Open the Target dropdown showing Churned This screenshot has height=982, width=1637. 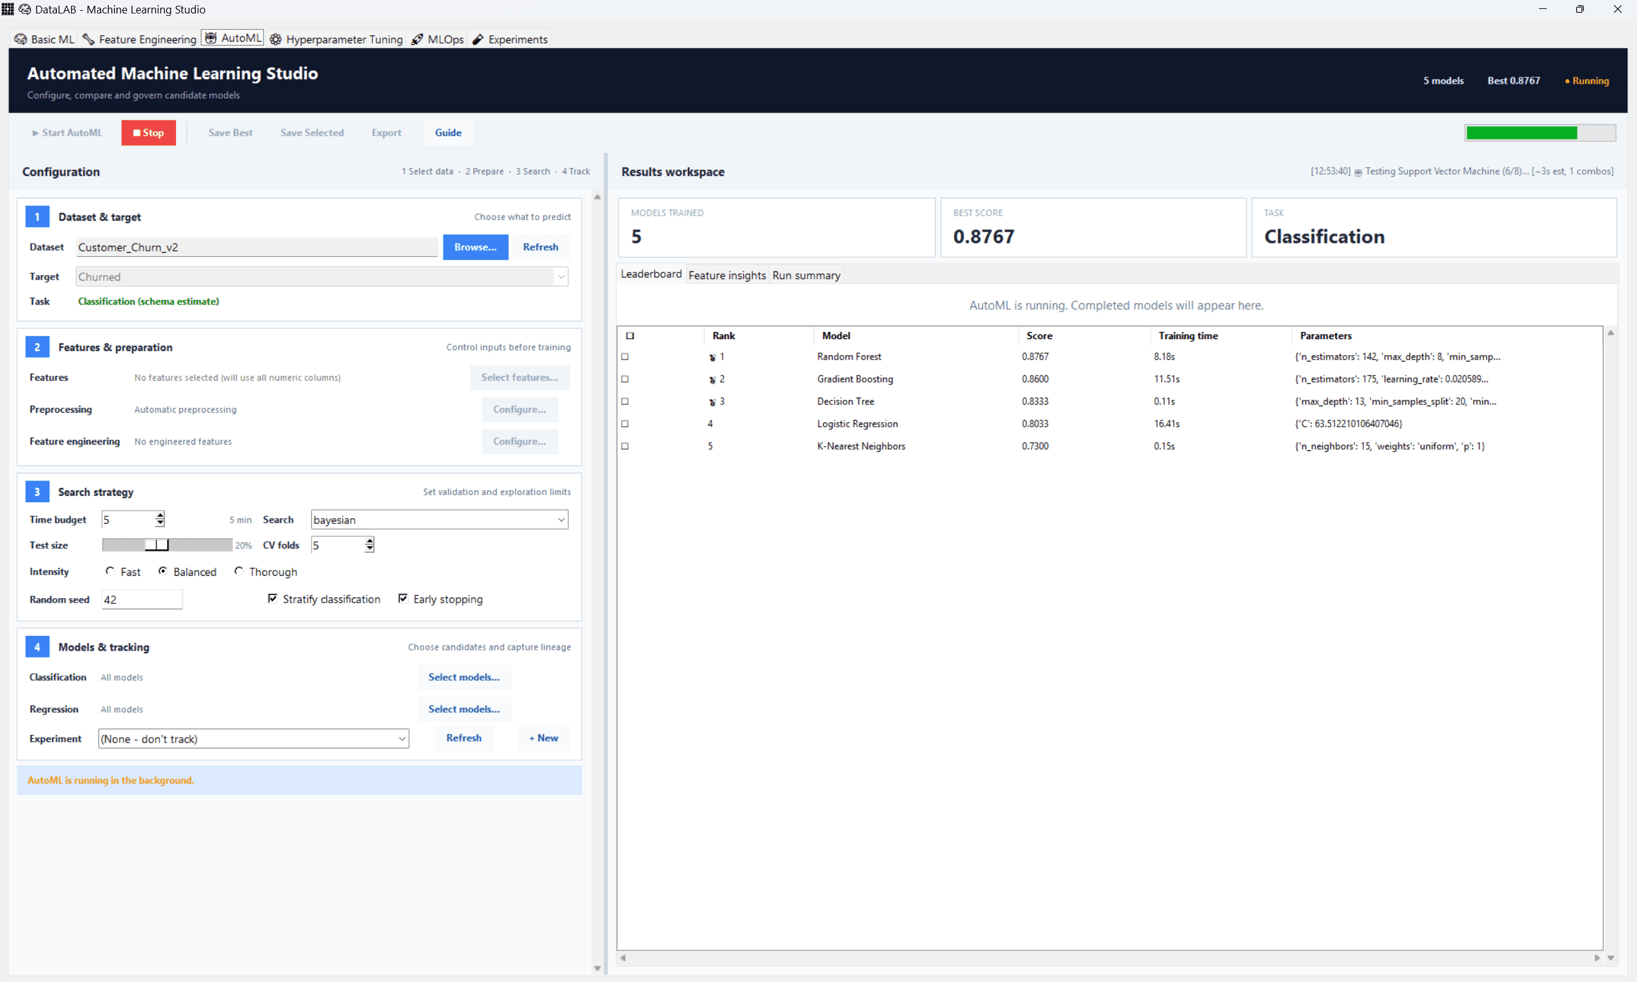[x=322, y=276]
